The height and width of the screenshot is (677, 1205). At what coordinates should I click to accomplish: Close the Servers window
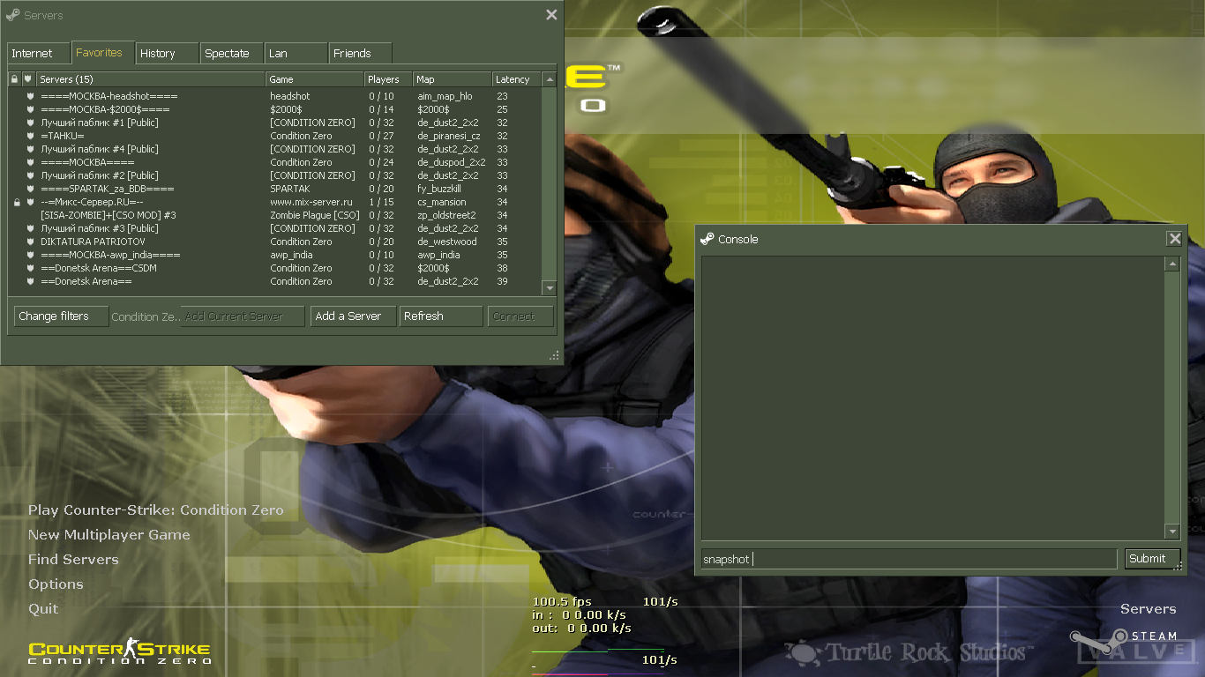coord(551,15)
